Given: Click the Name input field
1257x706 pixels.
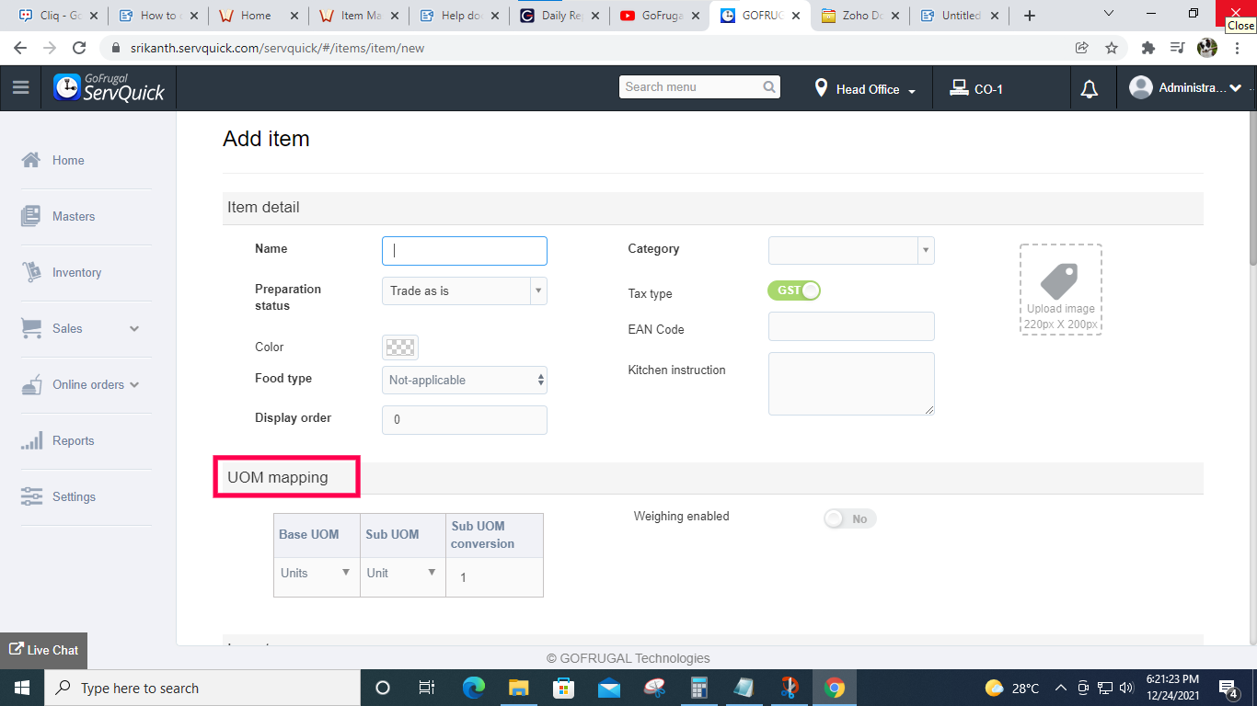Looking at the screenshot, I should (465, 251).
